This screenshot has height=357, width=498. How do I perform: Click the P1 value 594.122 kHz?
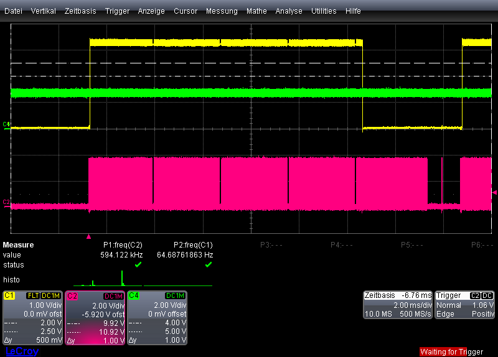(121, 255)
